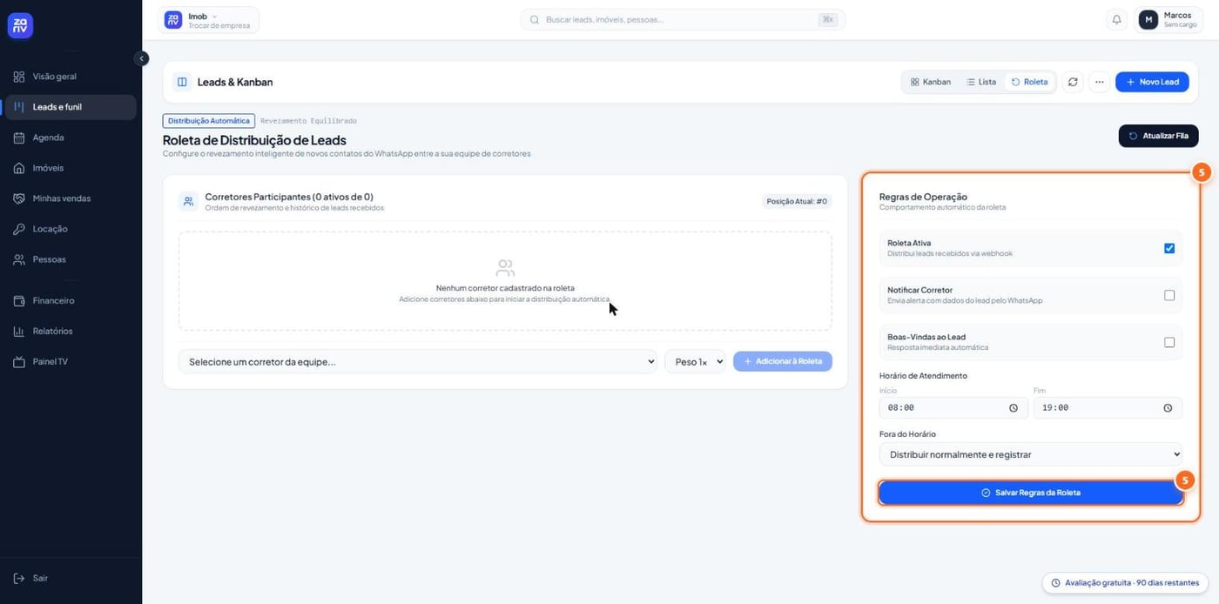Screen dimensions: 1219x604
Task: Collapse the sidebar with the arrow button
Action: 142,58
